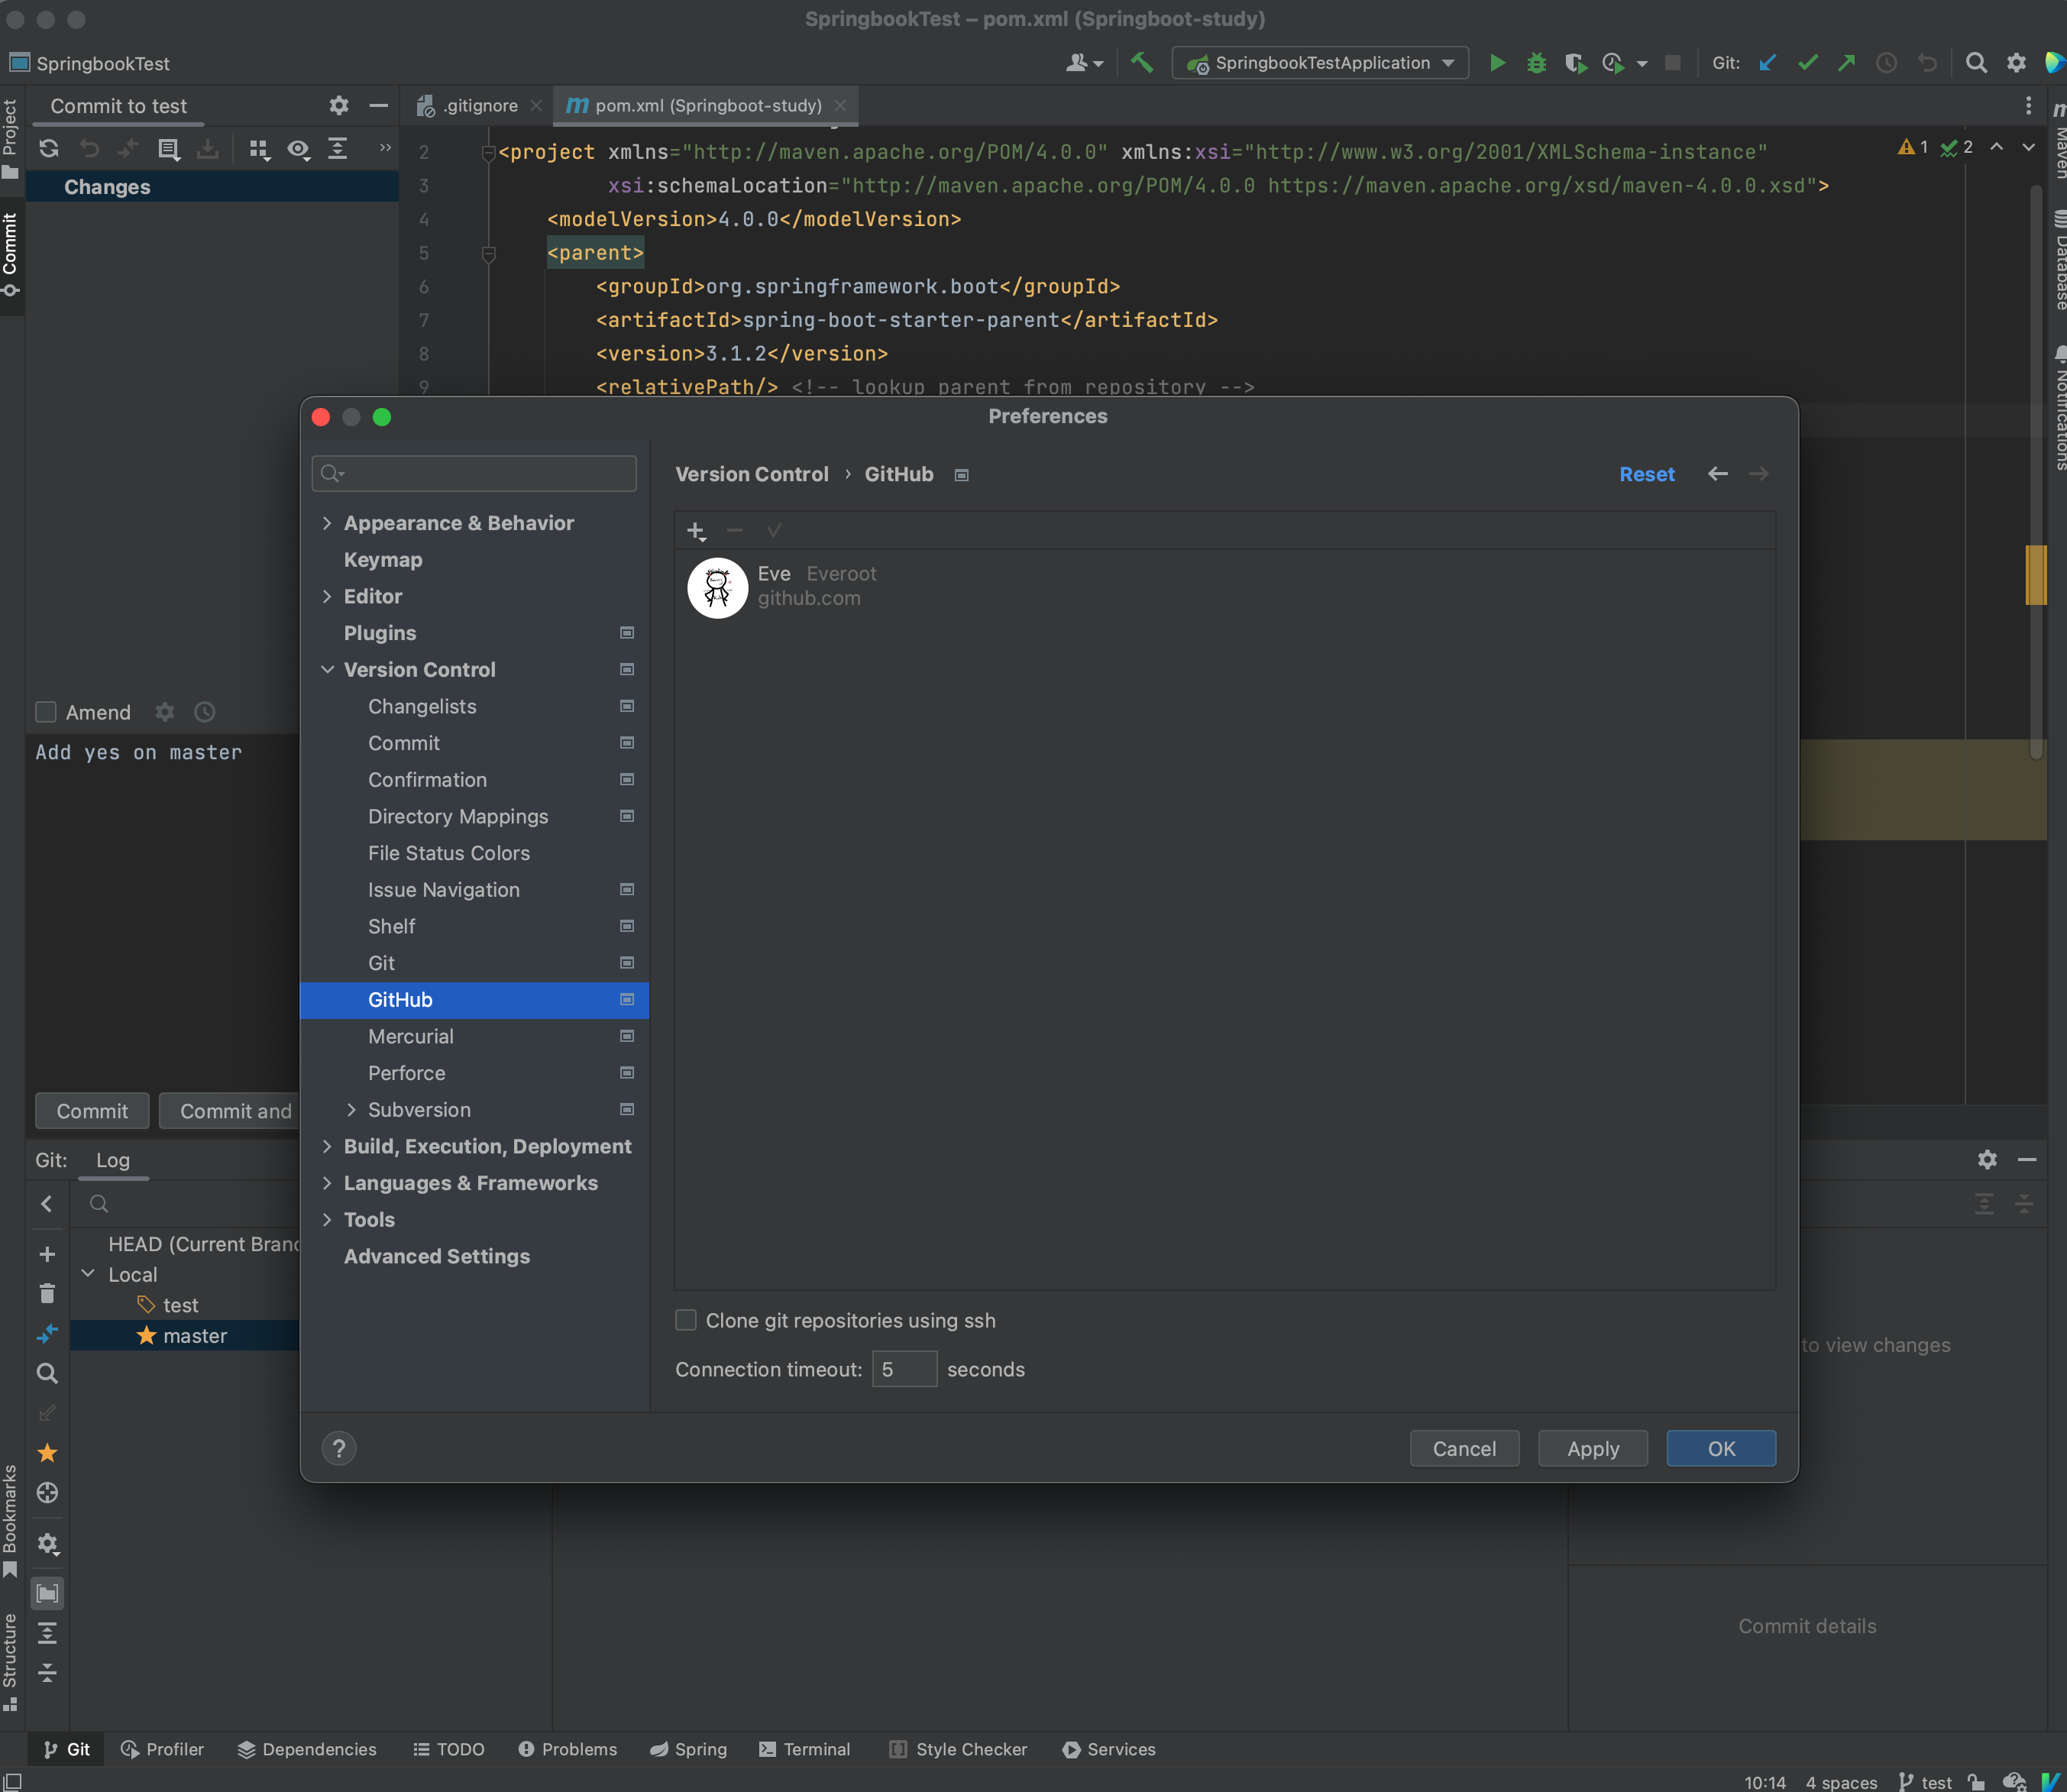Click the Git commit checkmark icon
The width and height of the screenshot is (2067, 1792).
coord(1807,63)
